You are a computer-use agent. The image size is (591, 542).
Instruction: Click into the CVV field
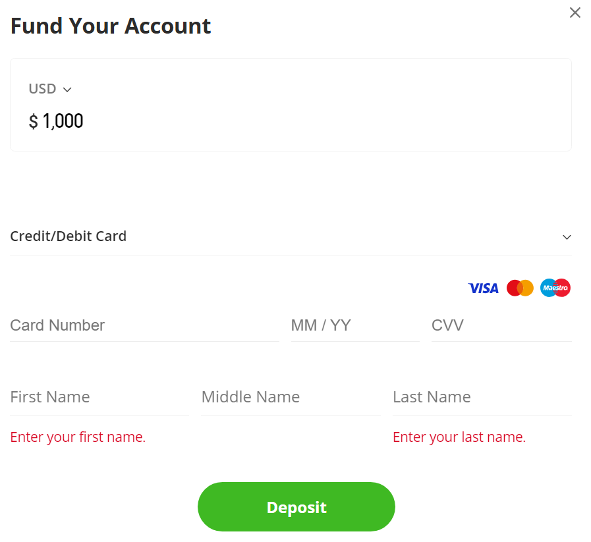pos(501,325)
